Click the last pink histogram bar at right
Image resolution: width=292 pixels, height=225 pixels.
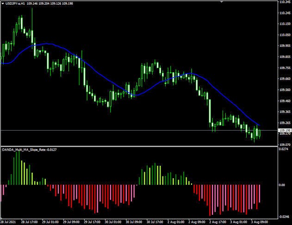[260, 194]
